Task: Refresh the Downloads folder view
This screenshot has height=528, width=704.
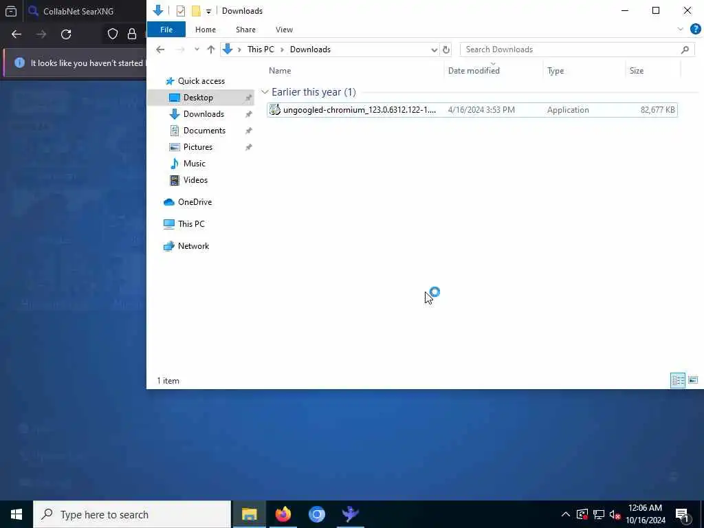Action: (x=445, y=49)
